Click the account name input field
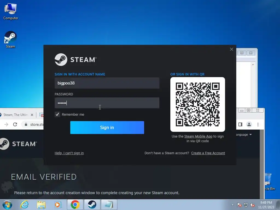 107,83
